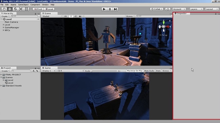This screenshot has width=220, height=123.
Task: Open the Layers dropdown
Action: click(x=196, y=9)
